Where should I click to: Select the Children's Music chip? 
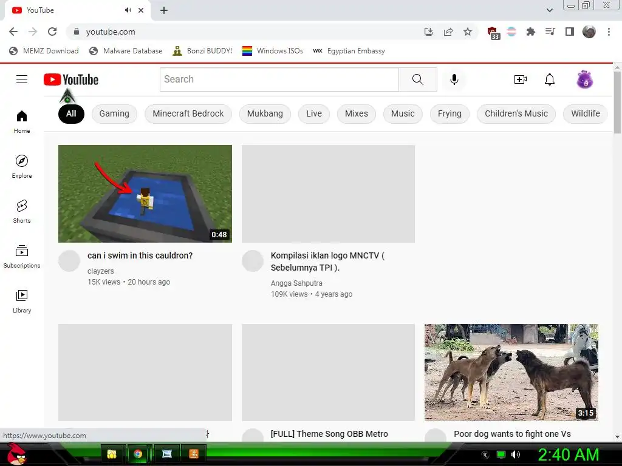tap(516, 113)
